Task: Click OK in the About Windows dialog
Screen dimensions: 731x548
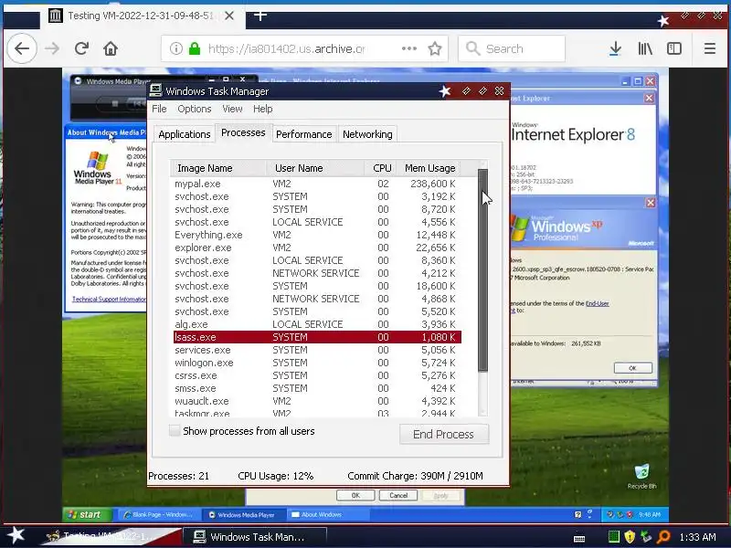Action: point(632,368)
